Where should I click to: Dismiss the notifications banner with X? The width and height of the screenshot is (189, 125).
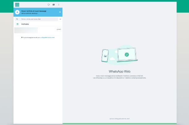(60, 12)
